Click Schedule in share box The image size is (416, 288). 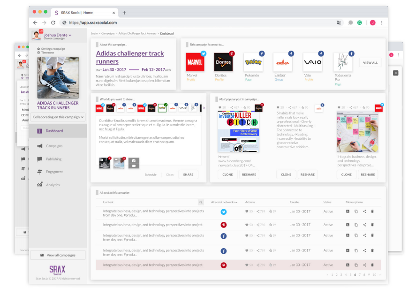pos(151,174)
